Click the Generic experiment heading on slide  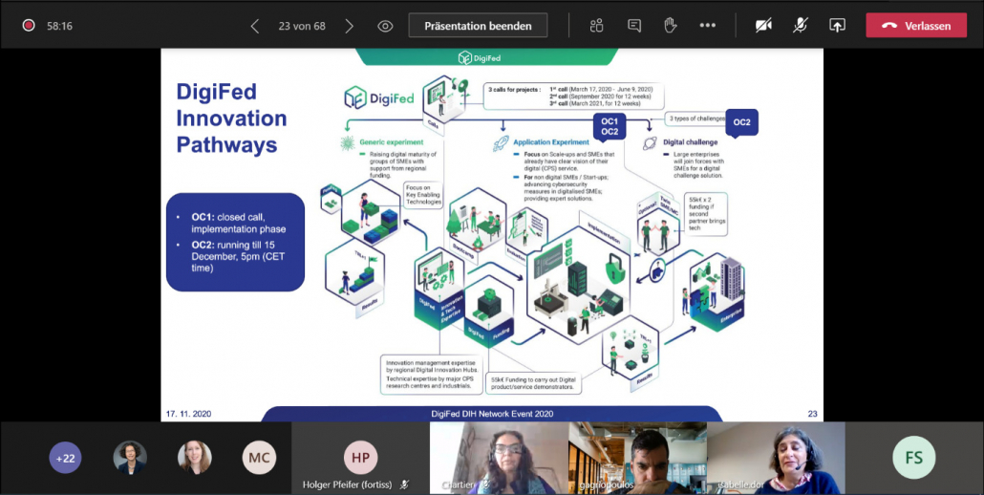coord(391,142)
